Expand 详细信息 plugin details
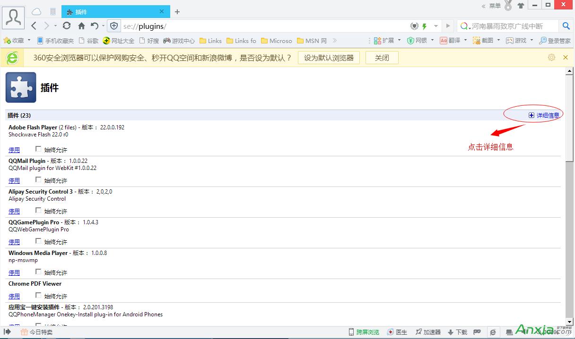Screen dimensions: 575x339 click(544, 115)
